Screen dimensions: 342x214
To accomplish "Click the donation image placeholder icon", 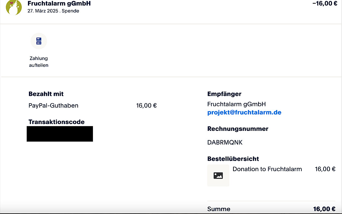I will pos(218,175).
